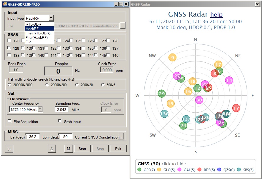Click 'GNSS (30) click to hide' legend header
Viewport: 263px width, 180px height.
[161, 164]
